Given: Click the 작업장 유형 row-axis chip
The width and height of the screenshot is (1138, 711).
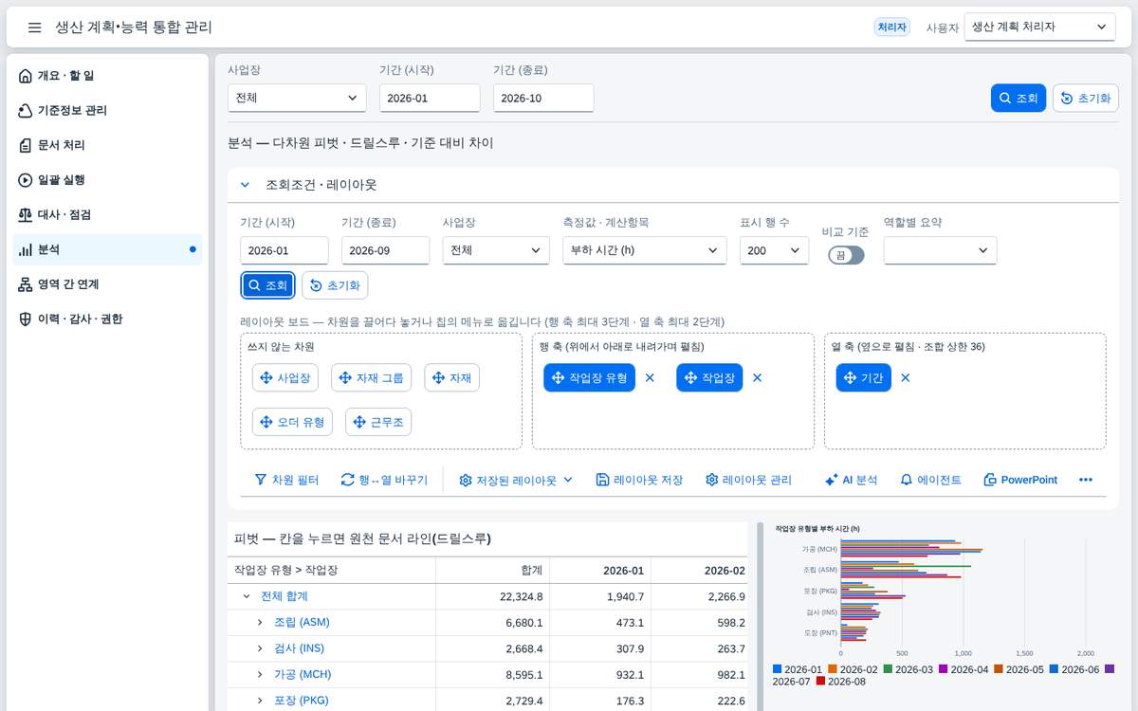Looking at the screenshot, I should [x=589, y=377].
